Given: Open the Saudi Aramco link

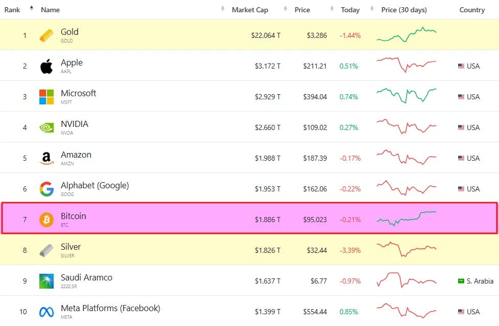Looking at the screenshot, I should coord(86,277).
